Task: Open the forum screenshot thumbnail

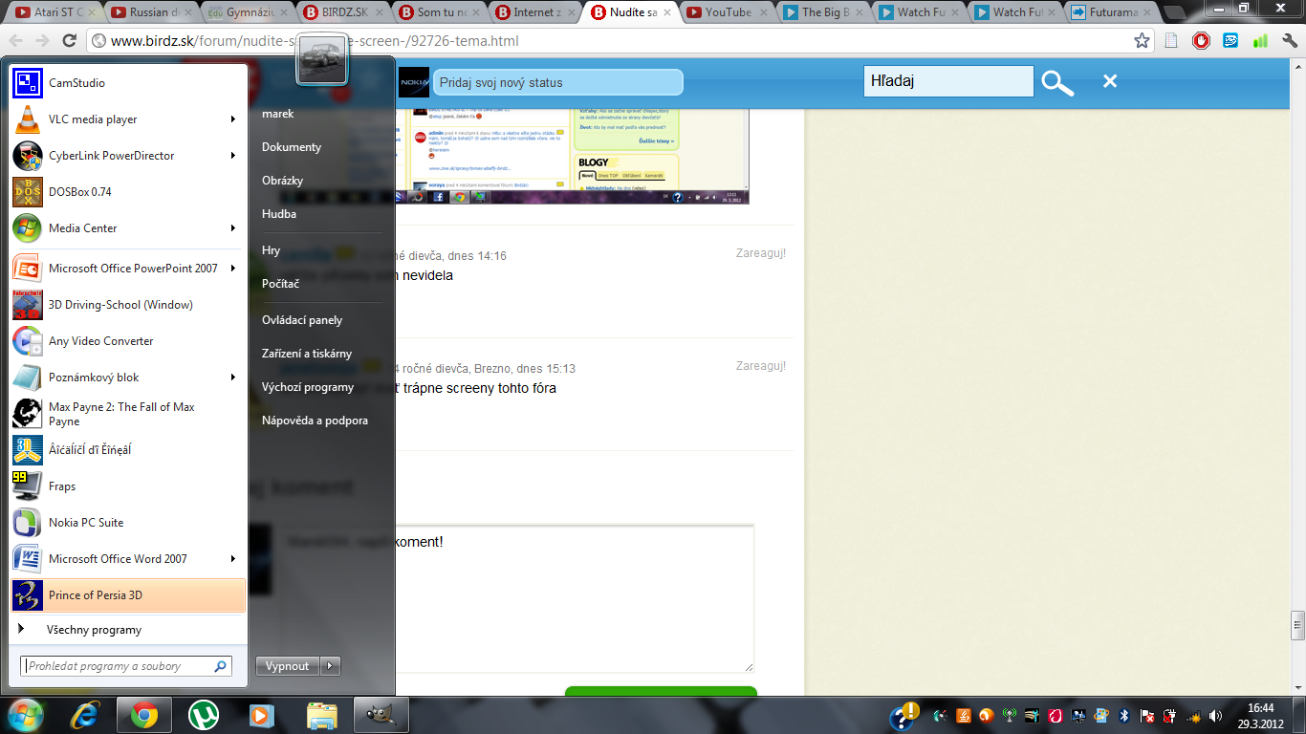Action: pos(573,156)
